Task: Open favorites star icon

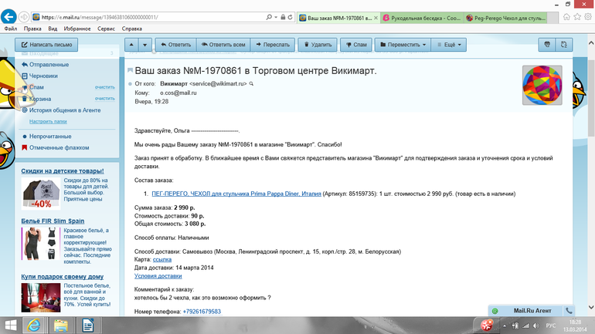Action: point(577,17)
